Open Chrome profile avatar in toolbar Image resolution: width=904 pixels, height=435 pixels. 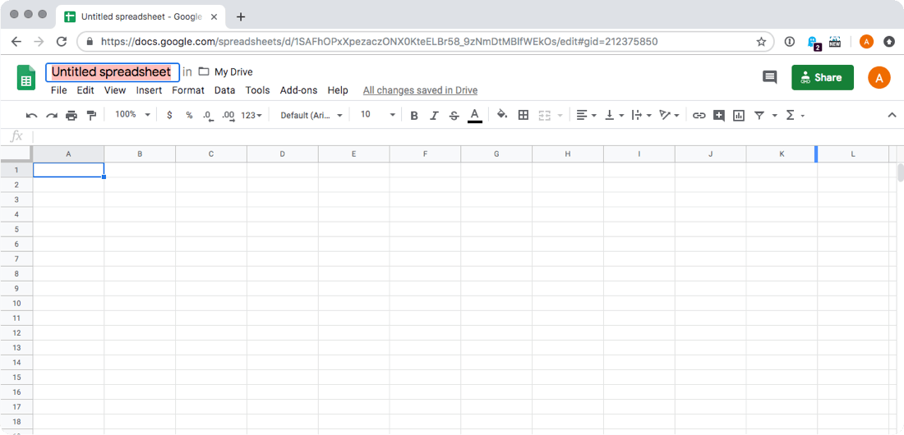click(866, 42)
